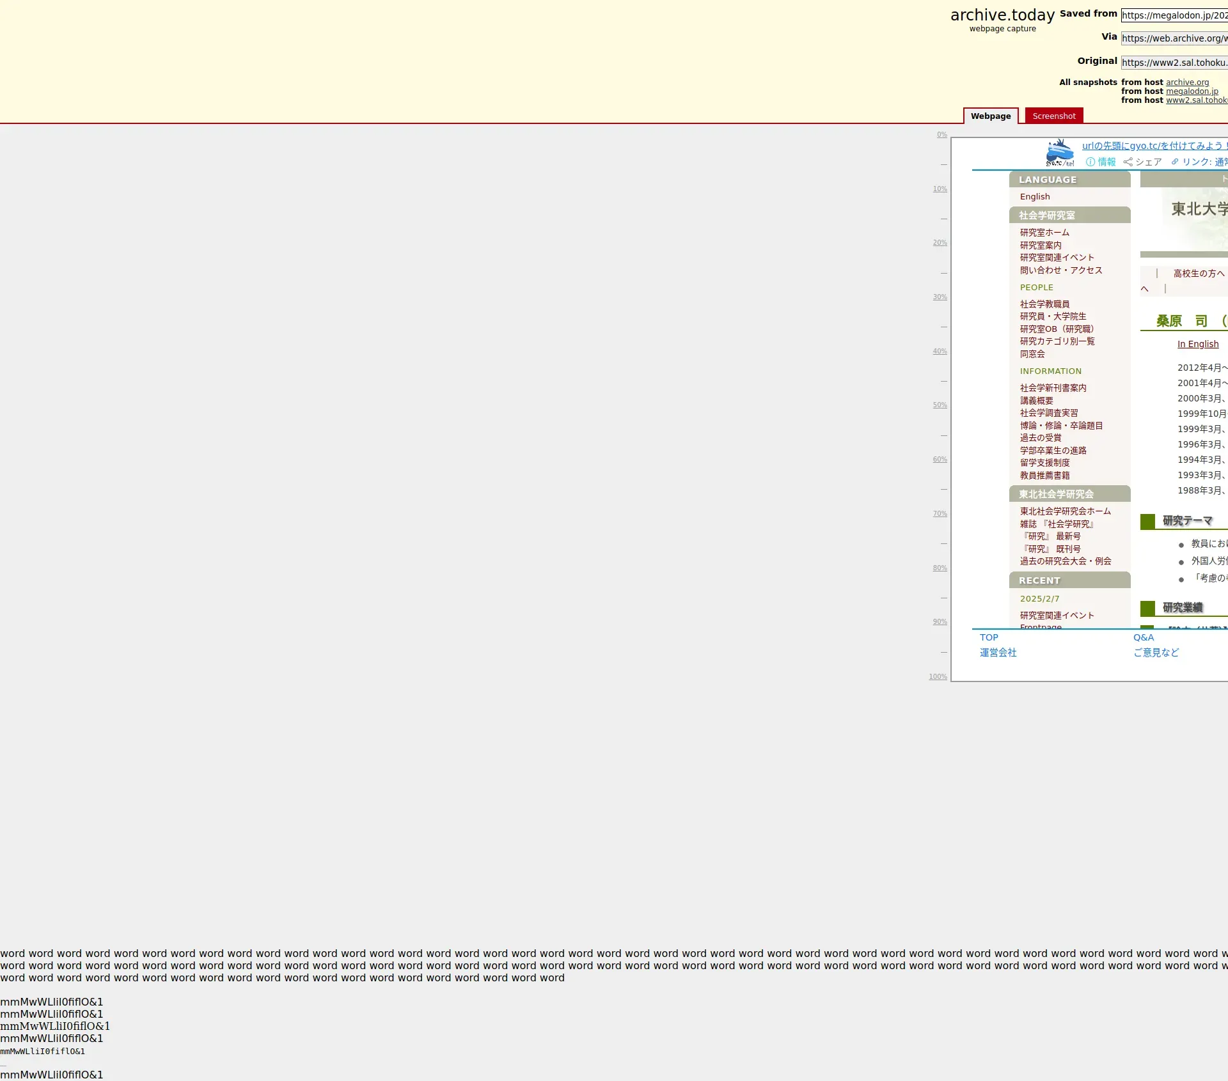
Task: Switch to the Screenshot tab
Action: pyautogui.click(x=1053, y=116)
